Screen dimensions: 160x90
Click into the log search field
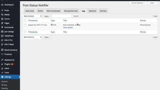pyautogui.click(x=61, y=16)
